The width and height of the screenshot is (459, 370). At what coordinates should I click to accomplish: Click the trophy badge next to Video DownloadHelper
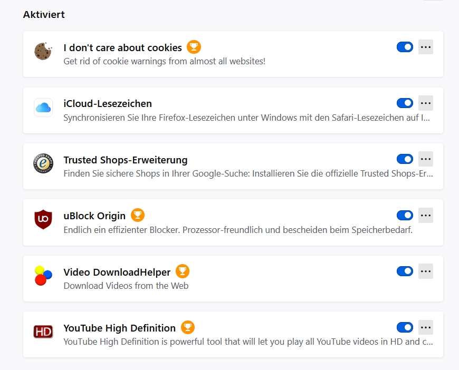pos(183,271)
